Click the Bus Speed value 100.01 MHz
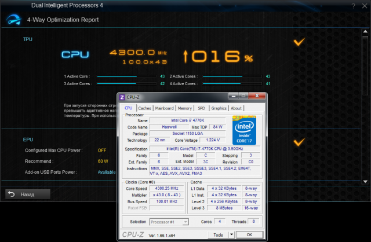The width and height of the screenshot is (371, 242). coord(166,201)
